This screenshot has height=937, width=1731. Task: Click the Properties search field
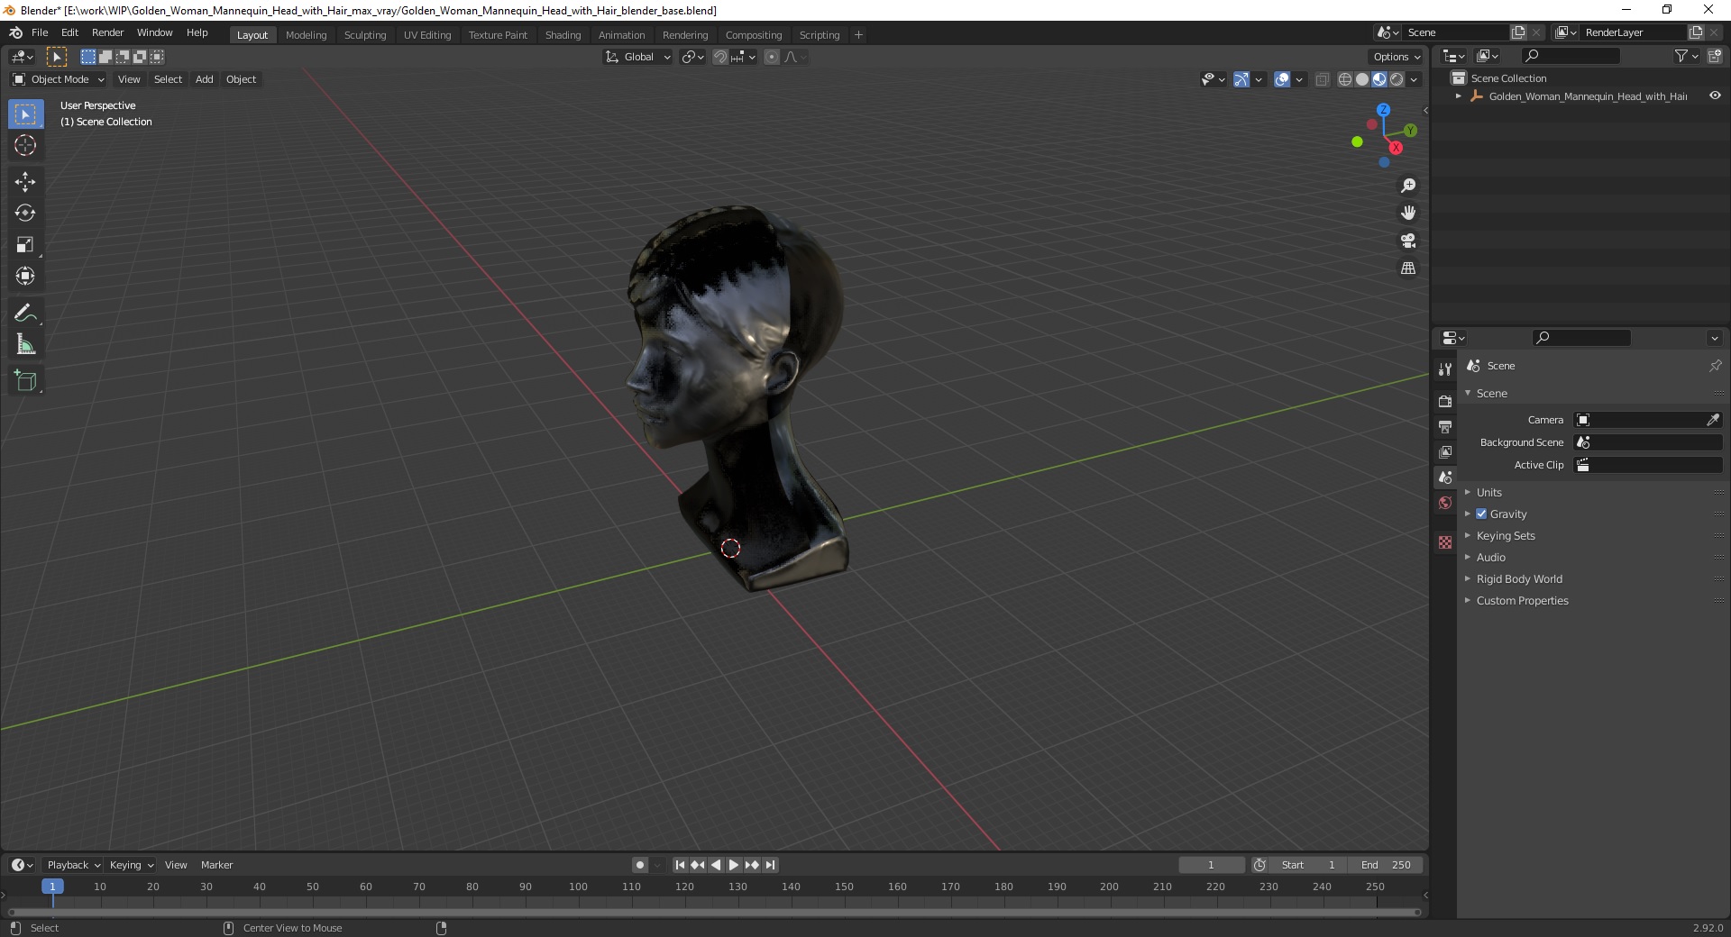click(1582, 338)
